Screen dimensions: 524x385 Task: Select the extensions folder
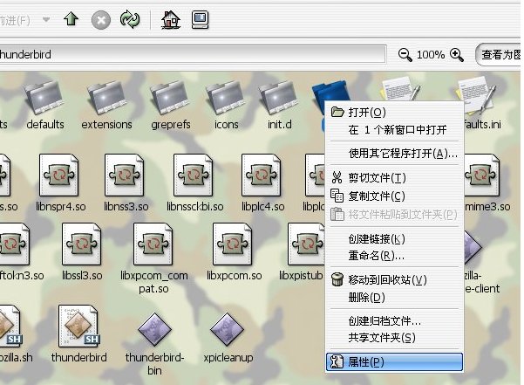tap(106, 105)
